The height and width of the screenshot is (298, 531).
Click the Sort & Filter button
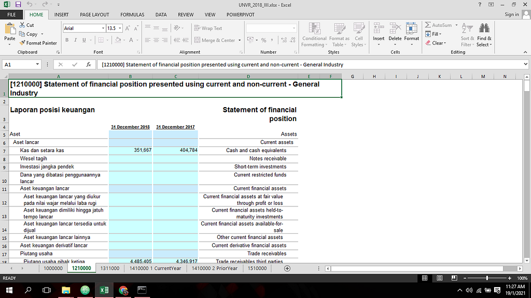pyautogui.click(x=467, y=35)
